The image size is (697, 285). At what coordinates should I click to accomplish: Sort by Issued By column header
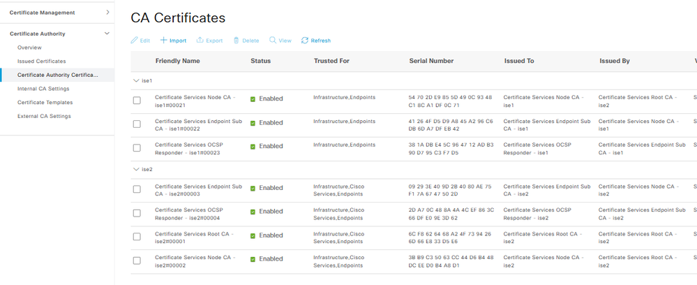click(x=614, y=61)
